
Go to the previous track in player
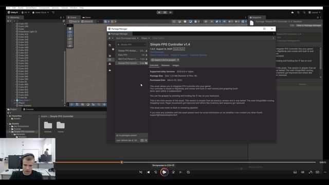(x=149, y=172)
